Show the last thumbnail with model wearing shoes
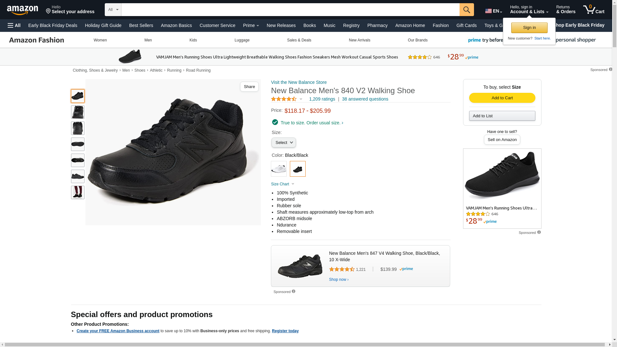 [x=77, y=192]
